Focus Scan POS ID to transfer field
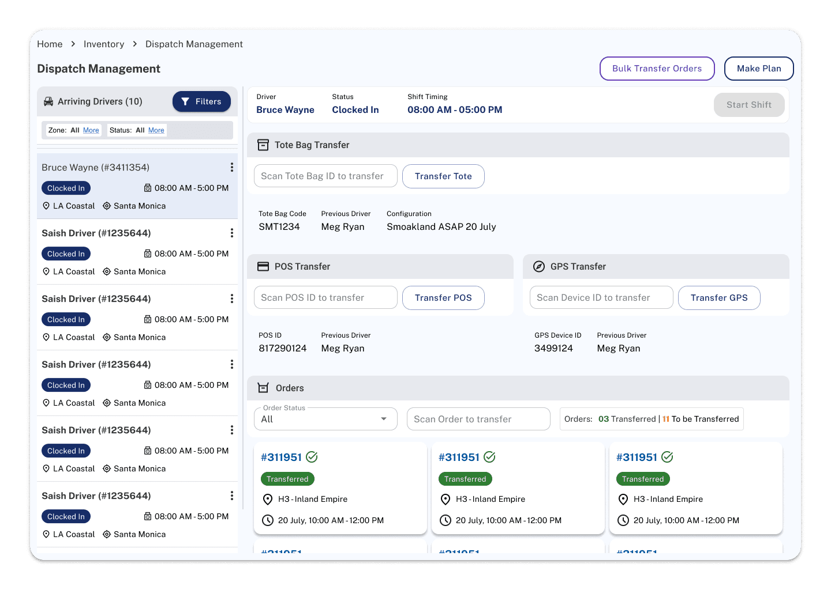The image size is (831, 590). [x=325, y=297]
